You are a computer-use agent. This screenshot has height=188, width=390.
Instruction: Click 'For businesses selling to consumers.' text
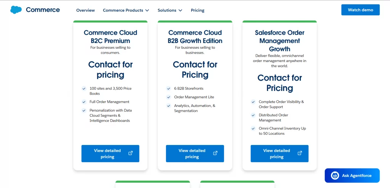[x=110, y=50]
